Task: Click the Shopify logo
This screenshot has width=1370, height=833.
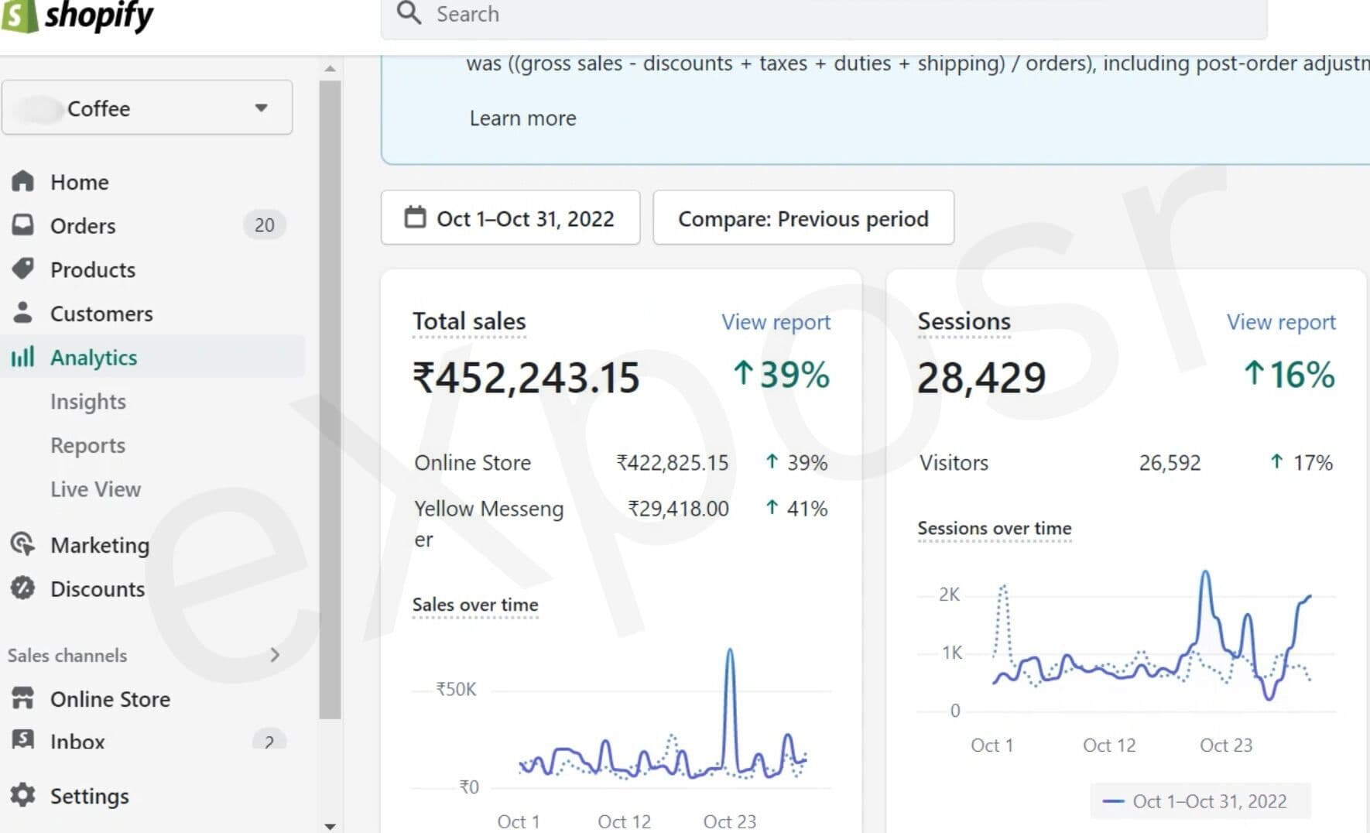Action: [77, 15]
